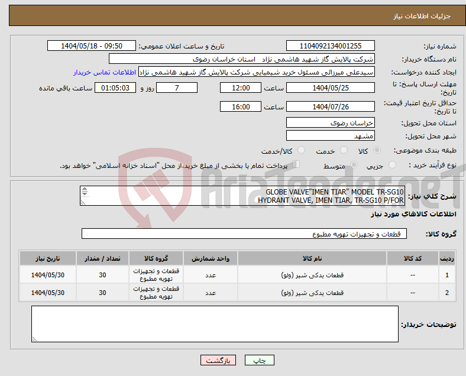The width and height of the screenshot is (466, 376).
Task: Click the remaining days field showing 7
Action: 177,88
